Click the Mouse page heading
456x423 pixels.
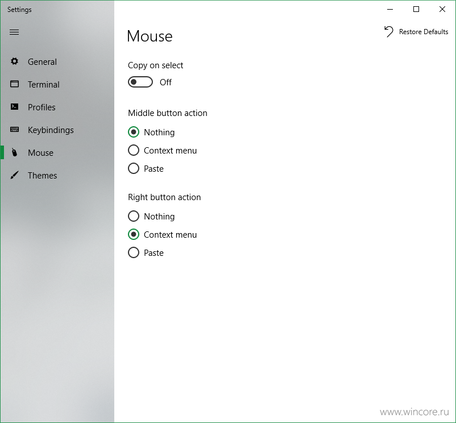coord(150,36)
